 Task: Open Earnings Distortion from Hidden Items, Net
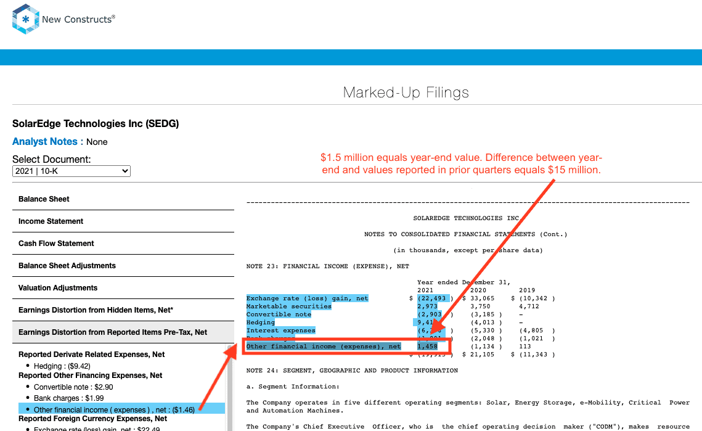tap(123, 310)
